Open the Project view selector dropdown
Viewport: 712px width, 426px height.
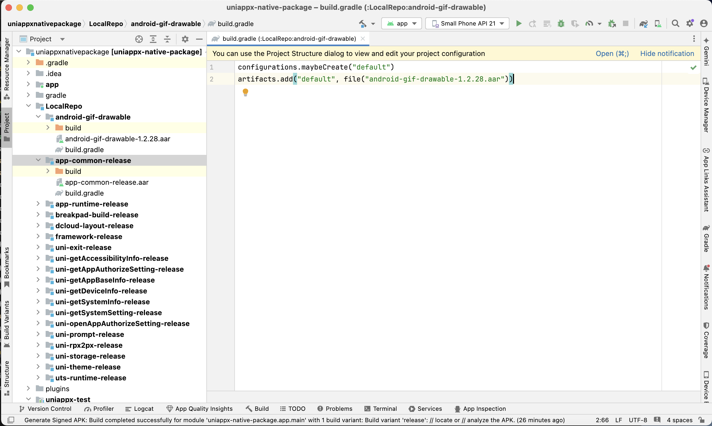(42, 39)
